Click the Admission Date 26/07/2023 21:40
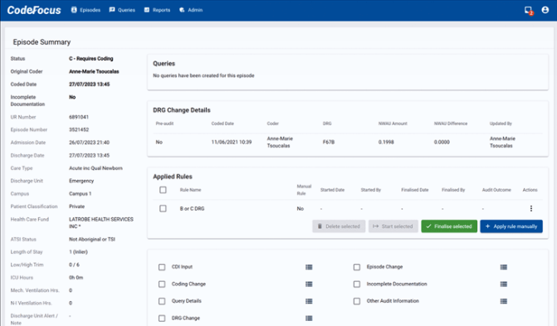The width and height of the screenshot is (557, 326). coord(89,143)
